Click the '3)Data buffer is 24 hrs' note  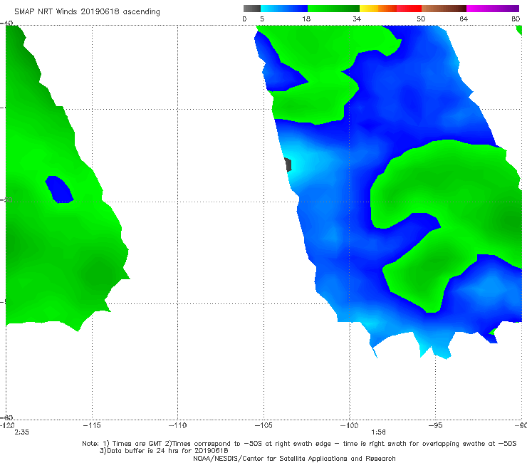[x=164, y=451]
